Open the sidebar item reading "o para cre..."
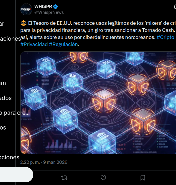176x185 pixels. click(15, 113)
